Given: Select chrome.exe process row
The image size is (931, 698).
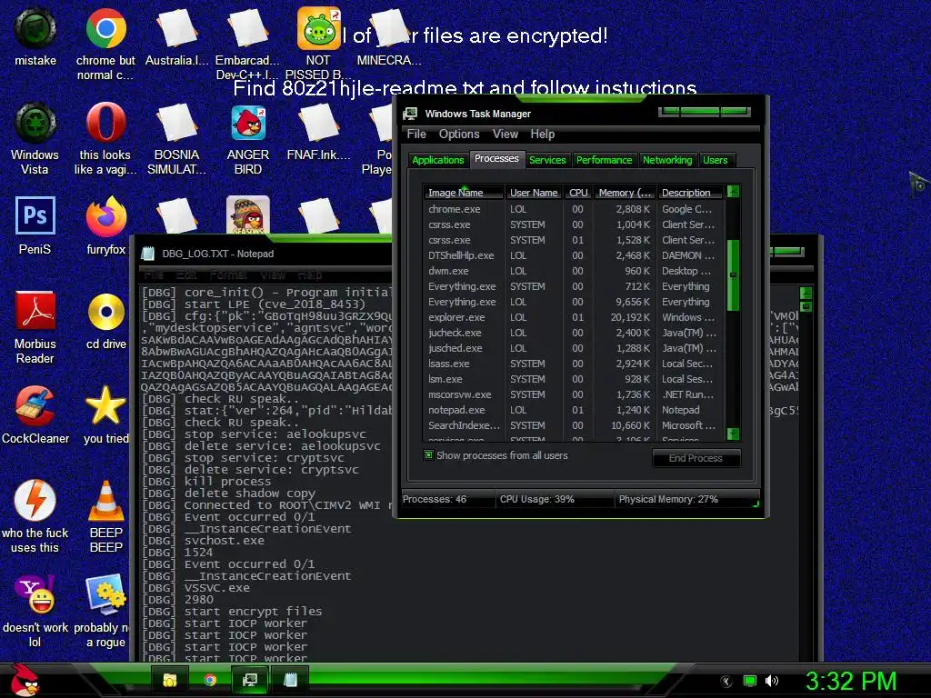Looking at the screenshot, I should pos(575,209).
